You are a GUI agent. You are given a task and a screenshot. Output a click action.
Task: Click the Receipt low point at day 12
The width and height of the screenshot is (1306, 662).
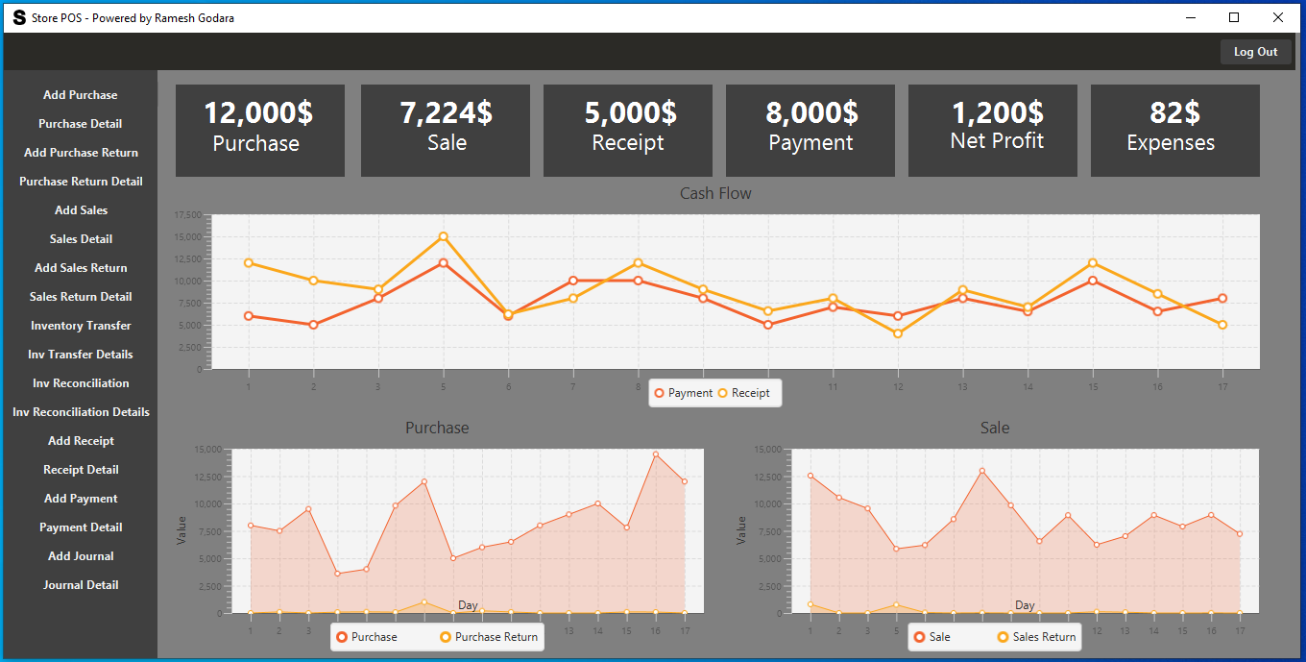(898, 333)
